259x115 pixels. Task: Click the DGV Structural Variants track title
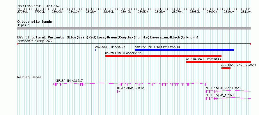point(108,37)
